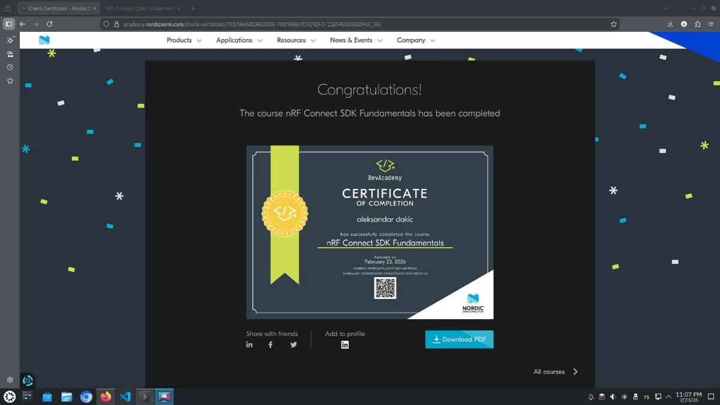The width and height of the screenshot is (720, 405).
Task: Share certificate on LinkedIn icon
Action: click(250, 344)
